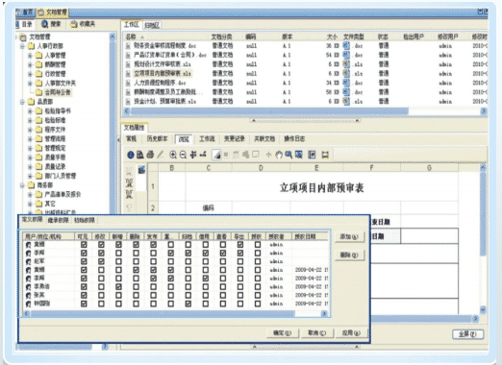The height and width of the screenshot is (365, 502).
Task: Click the magnifying glass zoom-area icon
Action: (289, 155)
